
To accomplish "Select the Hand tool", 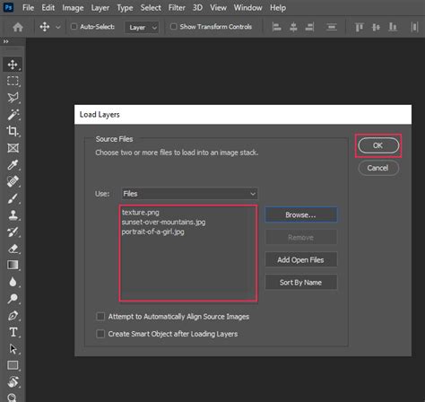I will point(13,381).
